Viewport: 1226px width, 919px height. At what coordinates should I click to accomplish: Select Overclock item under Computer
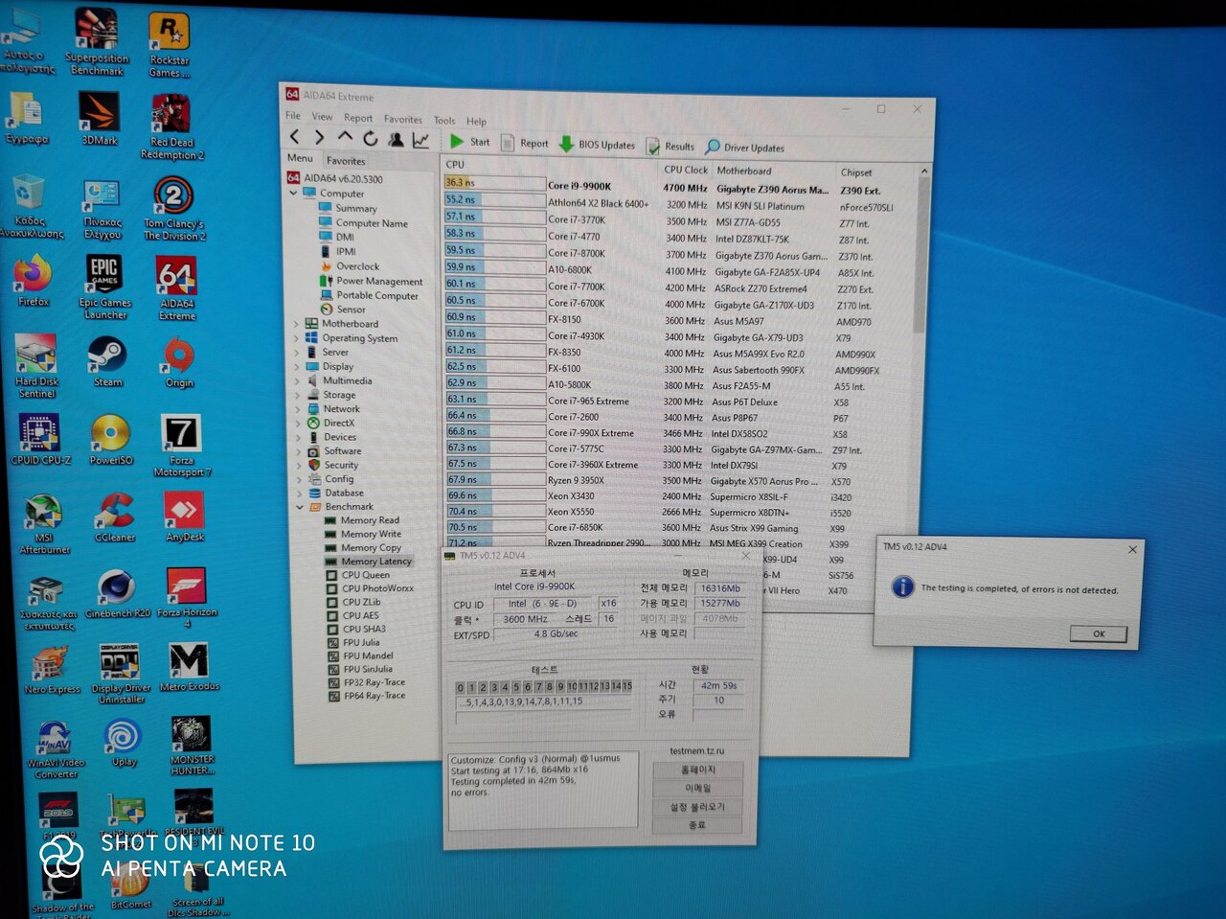(357, 266)
